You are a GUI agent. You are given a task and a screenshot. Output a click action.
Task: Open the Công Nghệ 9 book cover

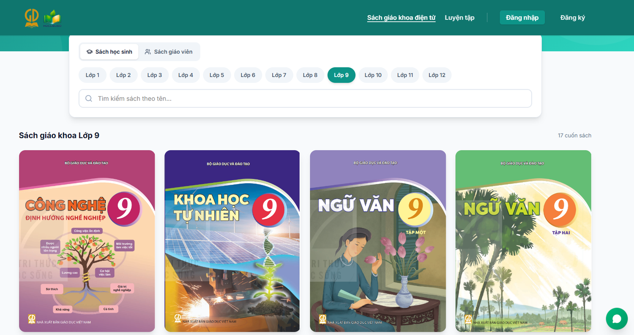[x=87, y=241]
